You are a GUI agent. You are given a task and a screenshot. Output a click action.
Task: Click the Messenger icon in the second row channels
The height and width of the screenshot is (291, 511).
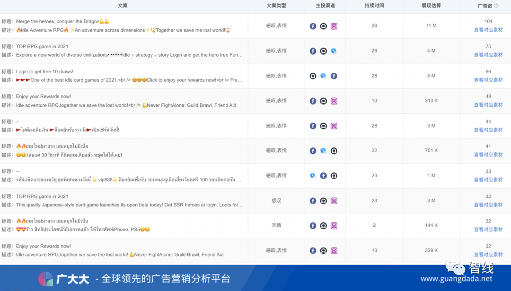[x=335, y=51]
